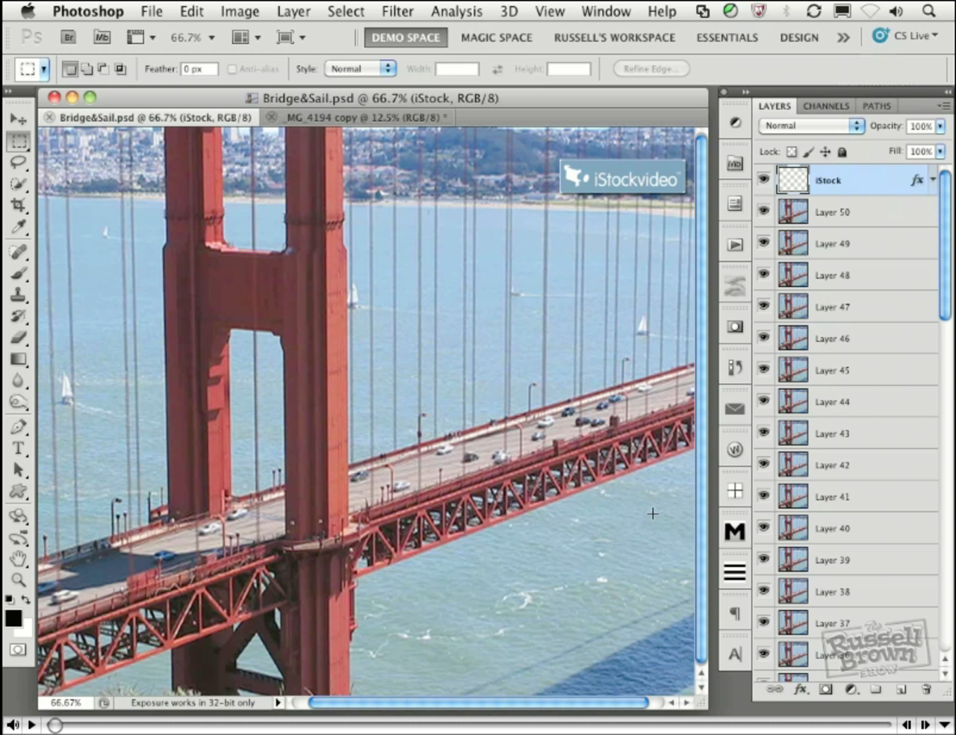Select the Lasso tool

(x=18, y=162)
